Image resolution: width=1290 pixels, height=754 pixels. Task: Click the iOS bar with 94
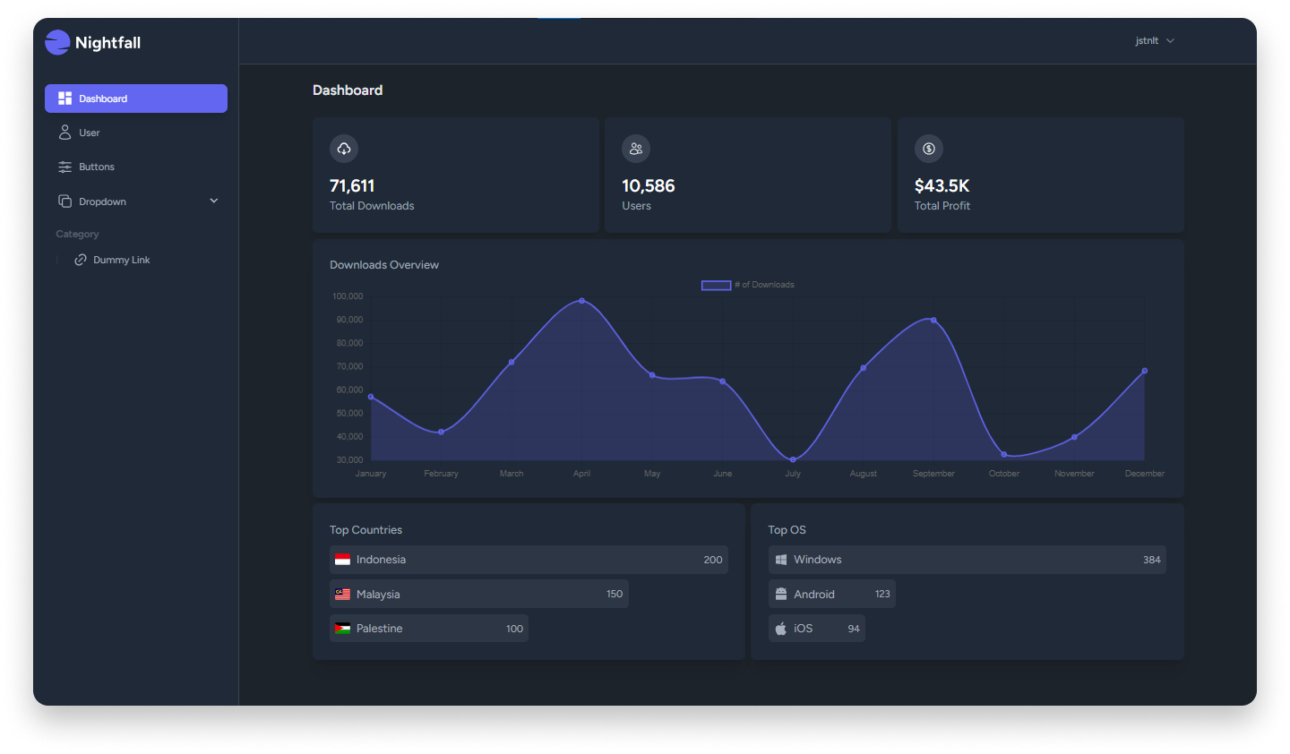pos(817,629)
